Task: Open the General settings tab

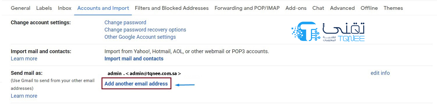Action: coord(20,8)
